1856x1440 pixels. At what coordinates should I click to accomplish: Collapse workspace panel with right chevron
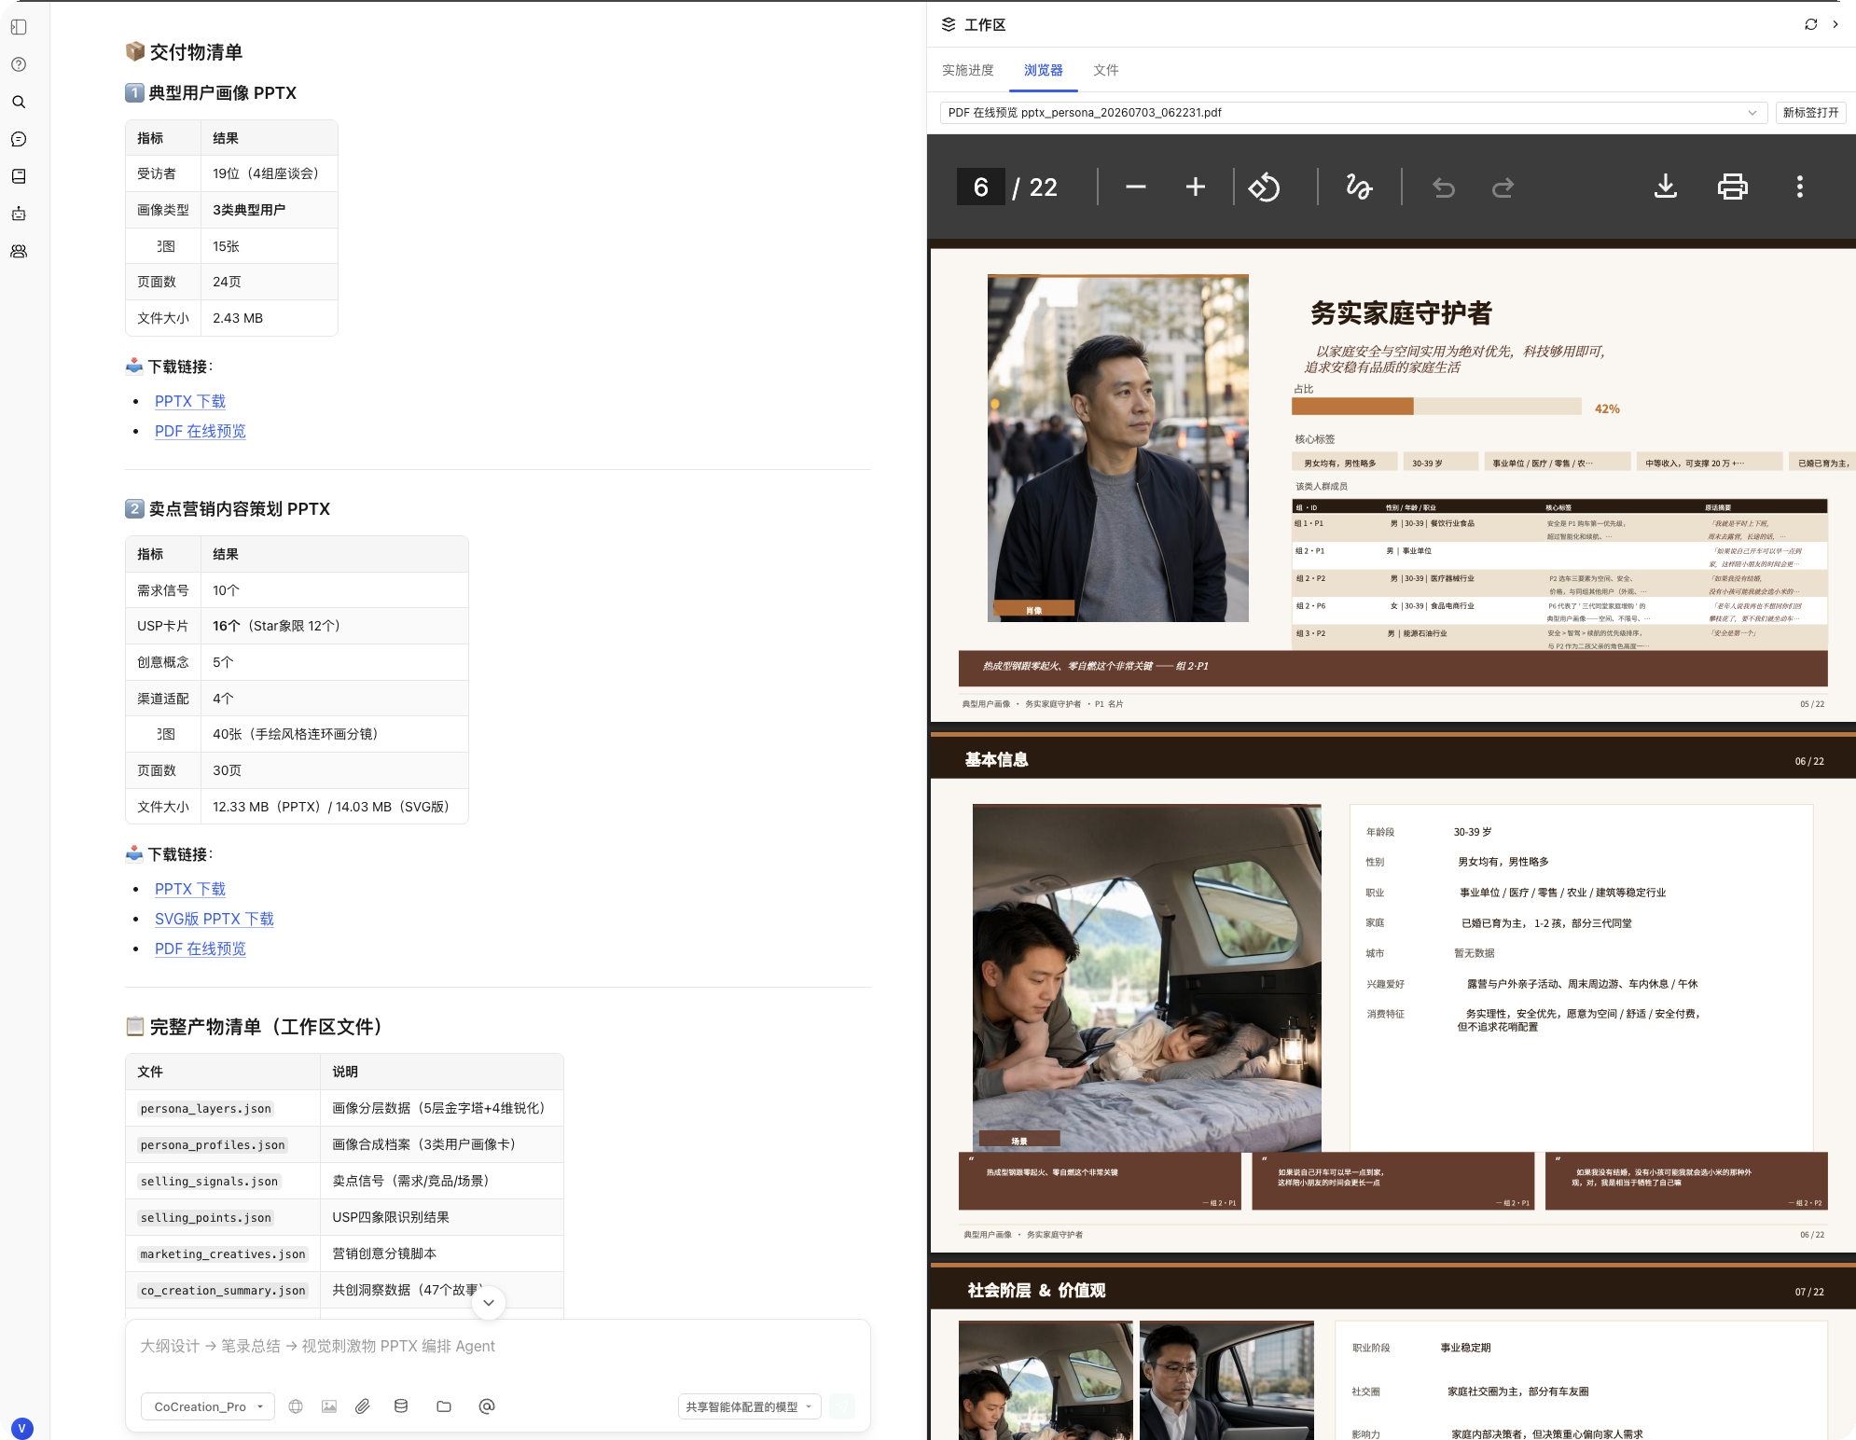tap(1835, 24)
